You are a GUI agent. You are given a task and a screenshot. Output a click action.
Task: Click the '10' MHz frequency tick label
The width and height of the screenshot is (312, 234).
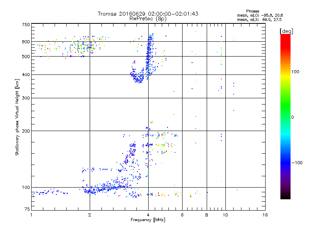point(225,215)
